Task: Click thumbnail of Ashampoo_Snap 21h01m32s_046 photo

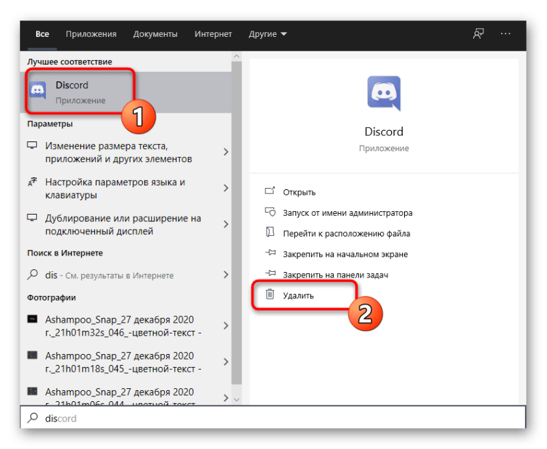Action: tap(32, 319)
